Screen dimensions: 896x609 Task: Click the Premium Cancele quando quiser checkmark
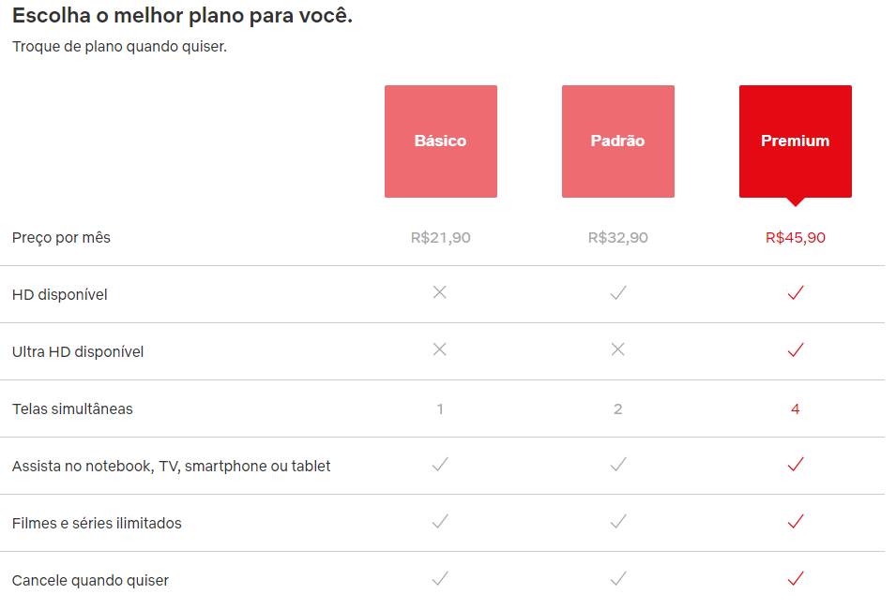pos(796,579)
